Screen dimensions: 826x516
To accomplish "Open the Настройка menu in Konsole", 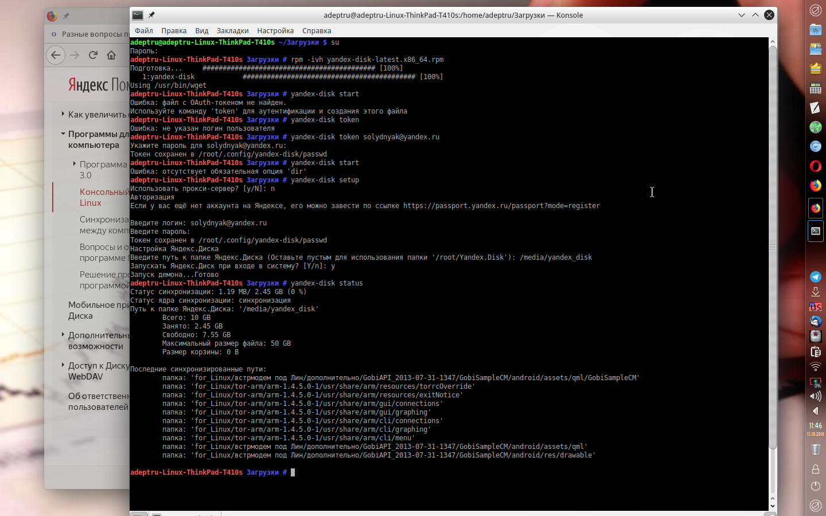I will (x=275, y=31).
